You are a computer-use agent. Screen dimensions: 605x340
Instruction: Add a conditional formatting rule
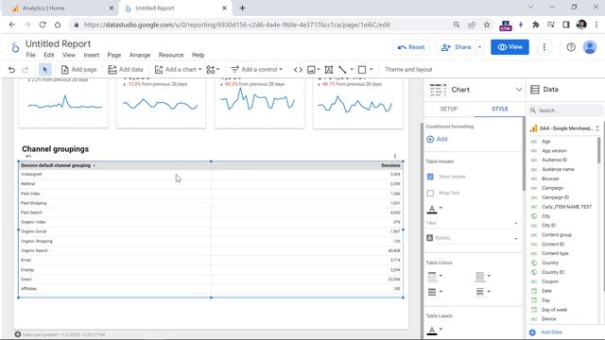click(x=437, y=139)
